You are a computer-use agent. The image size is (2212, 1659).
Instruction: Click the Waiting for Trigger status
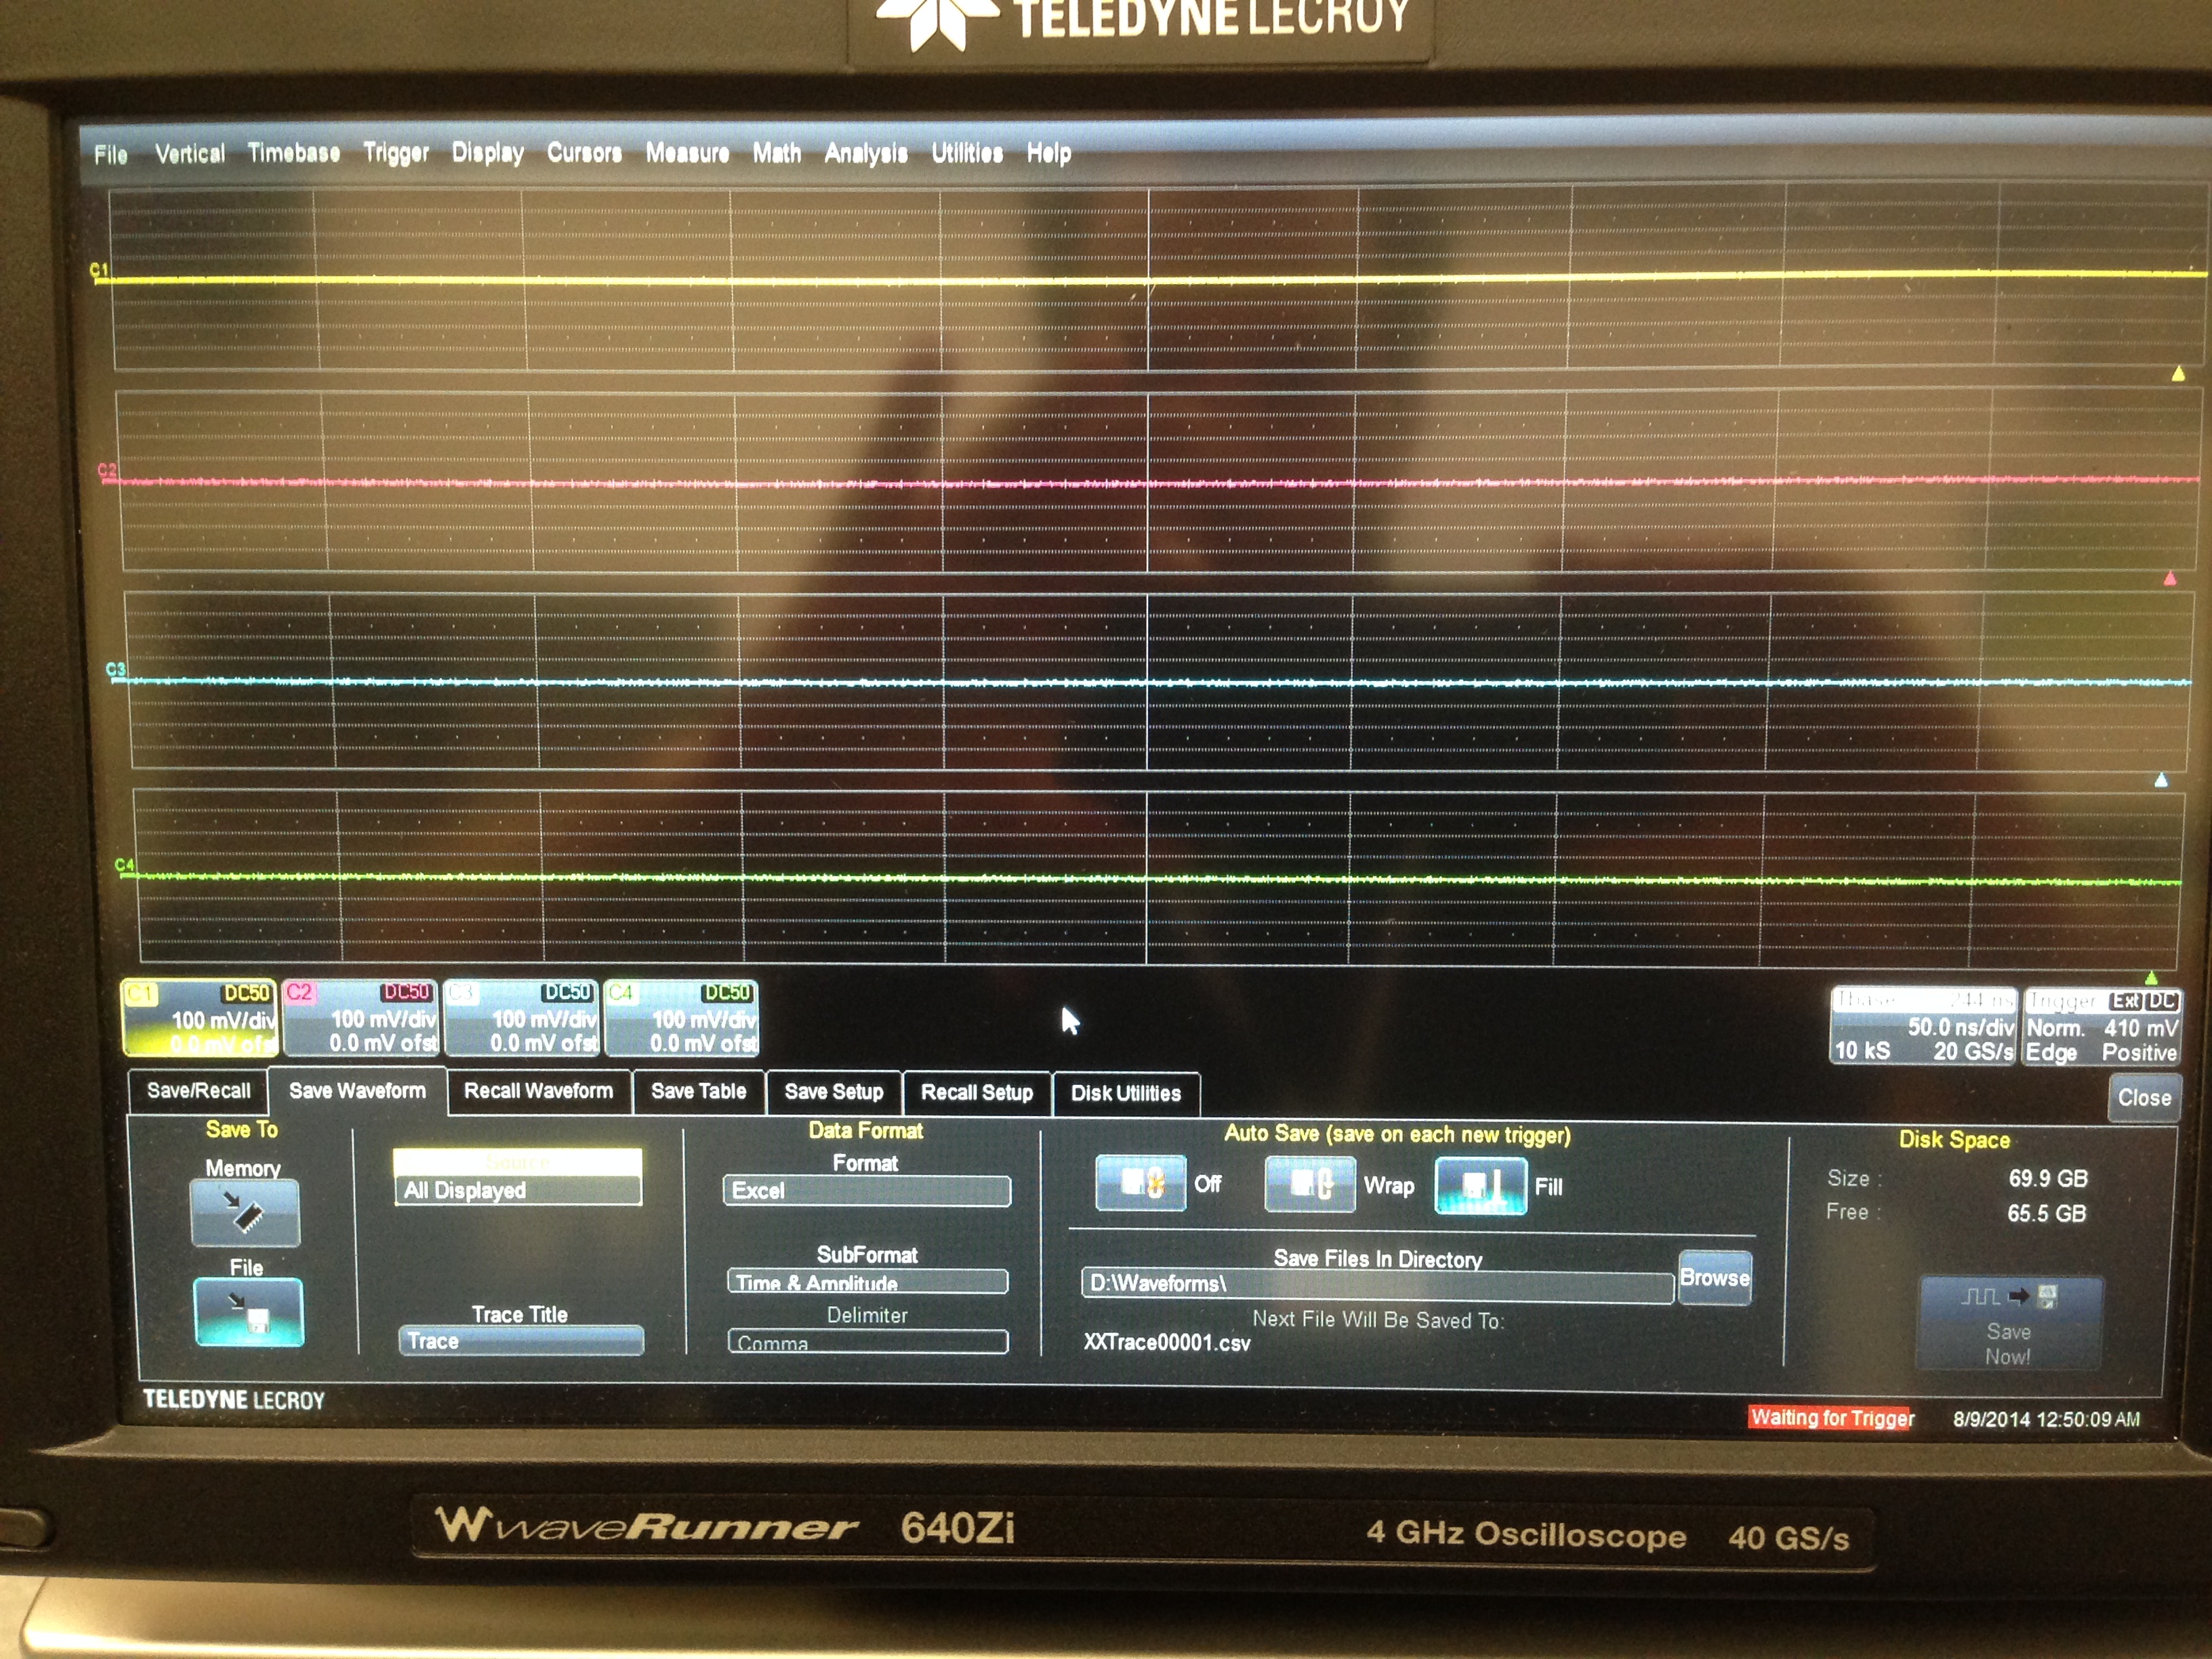(x=1832, y=1417)
